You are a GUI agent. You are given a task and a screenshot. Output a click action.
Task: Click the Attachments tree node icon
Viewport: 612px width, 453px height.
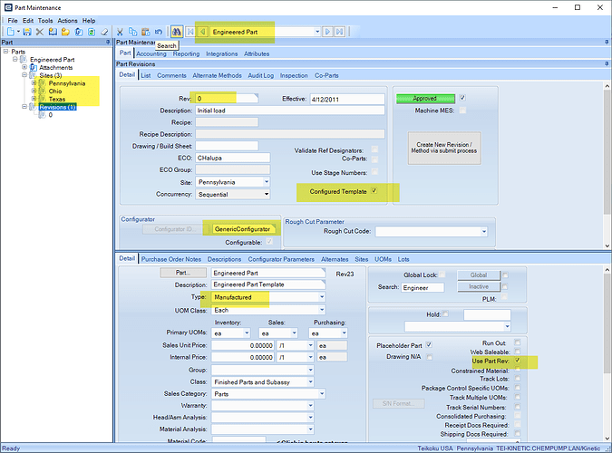click(x=34, y=68)
